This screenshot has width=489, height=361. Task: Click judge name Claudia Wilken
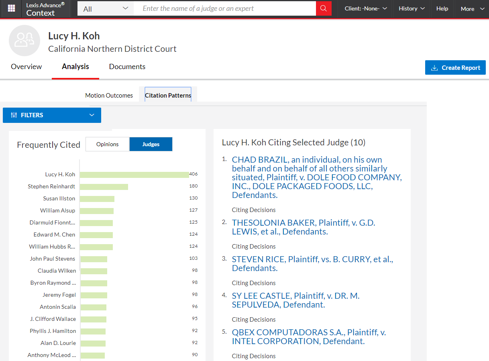pyautogui.click(x=57, y=271)
